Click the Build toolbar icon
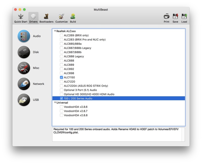202x164 pixels. (73, 16)
